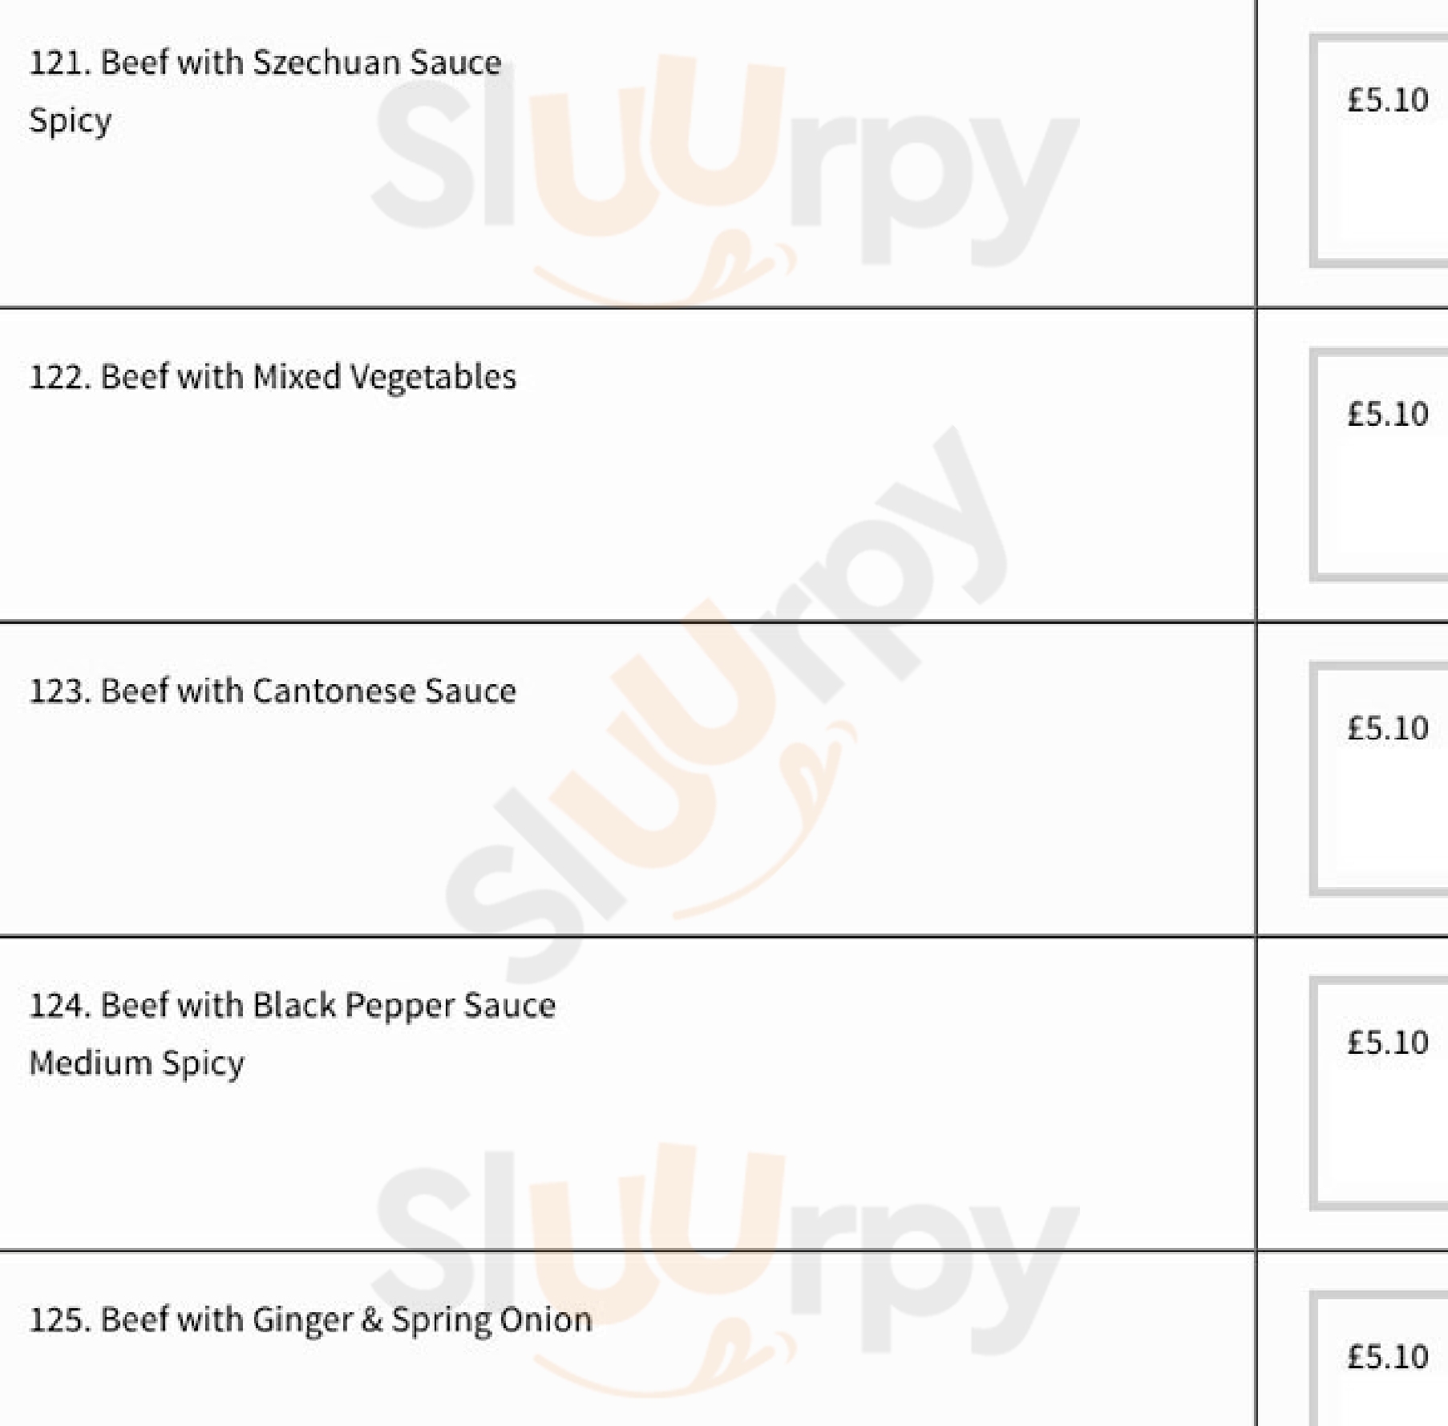Choose 123. Beef with Cantonese Sauce
This screenshot has height=1426, width=1448.
coord(273,691)
